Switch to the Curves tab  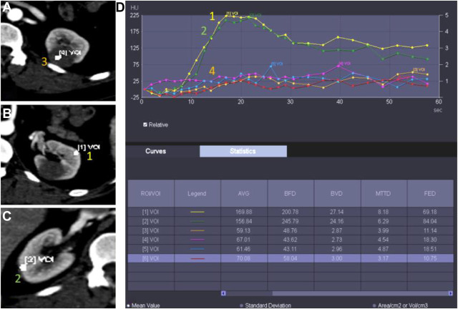pos(156,152)
